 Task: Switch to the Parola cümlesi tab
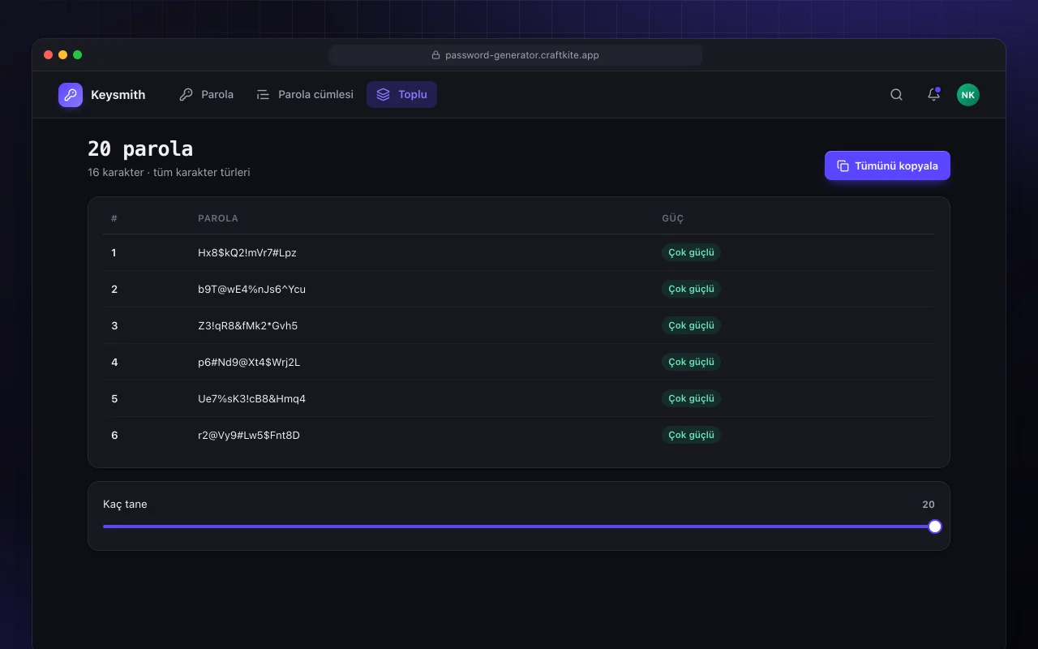click(305, 95)
